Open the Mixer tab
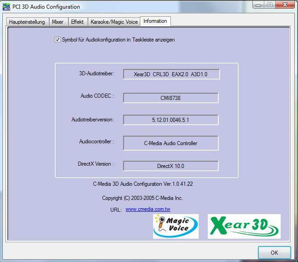 (x=58, y=22)
